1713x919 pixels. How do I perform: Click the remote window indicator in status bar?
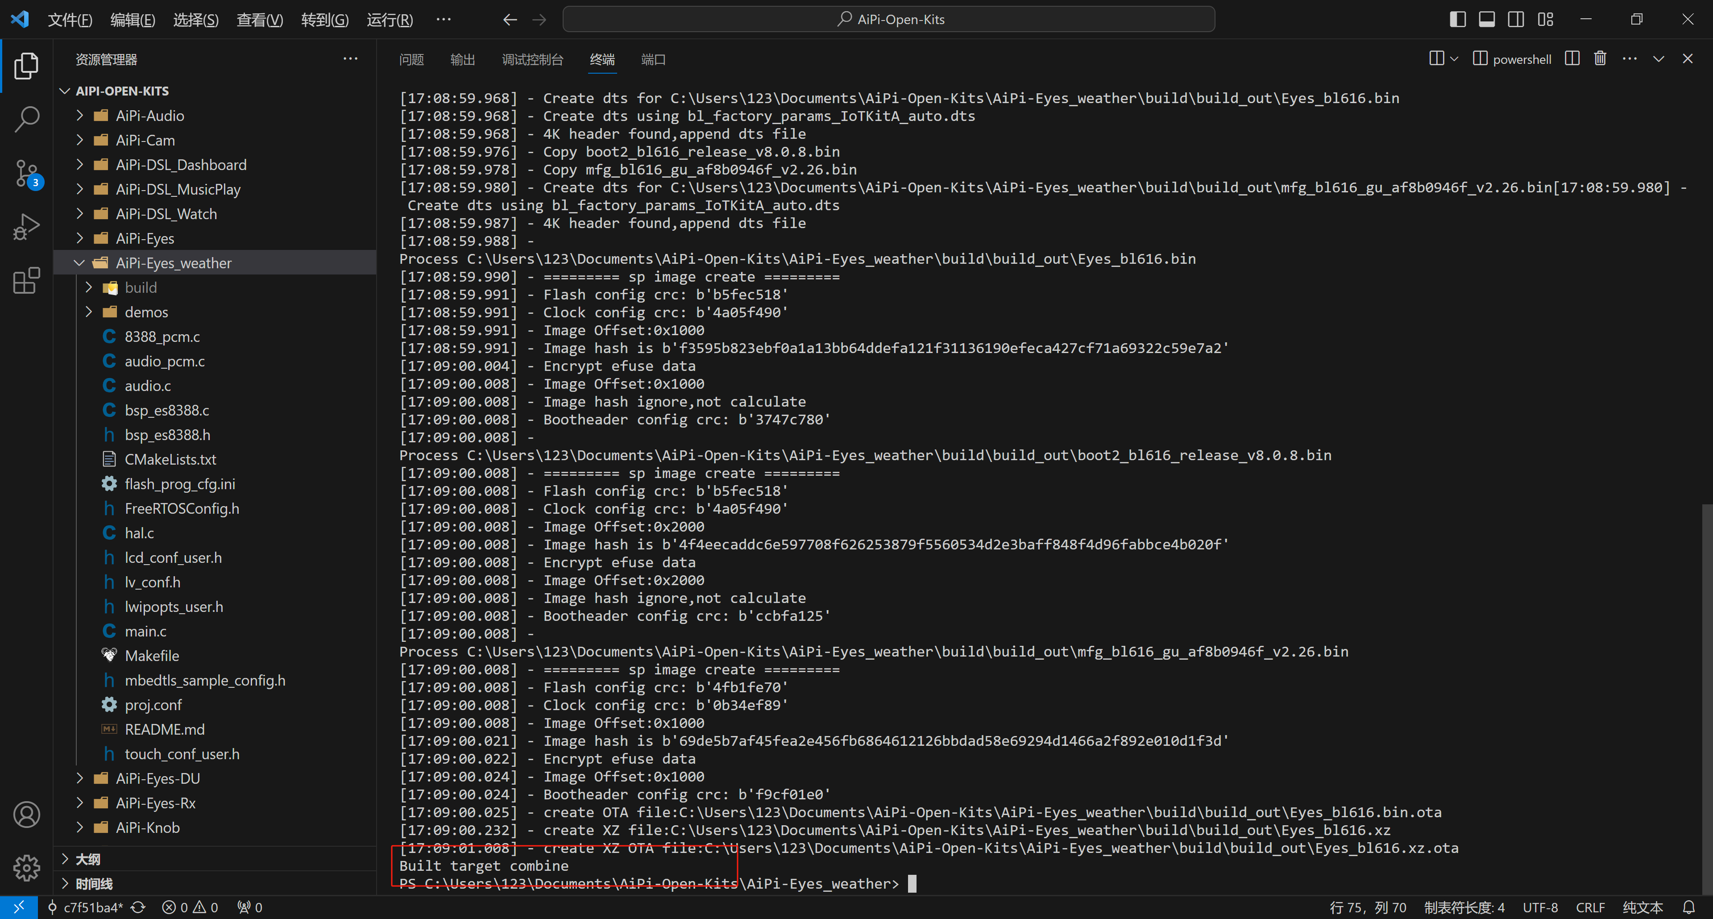(x=19, y=907)
